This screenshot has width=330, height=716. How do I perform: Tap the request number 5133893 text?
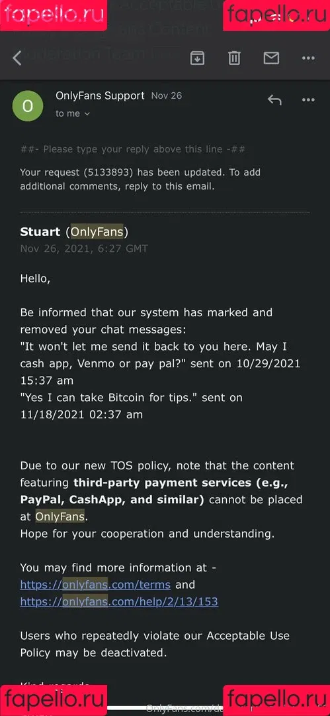(108, 172)
